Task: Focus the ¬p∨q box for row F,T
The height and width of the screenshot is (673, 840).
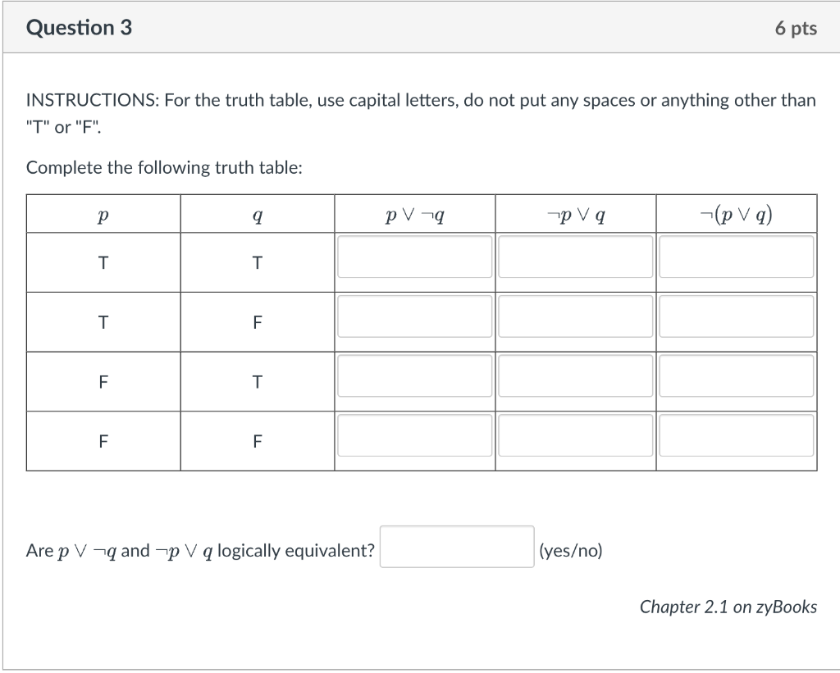Action: pyautogui.click(x=575, y=376)
